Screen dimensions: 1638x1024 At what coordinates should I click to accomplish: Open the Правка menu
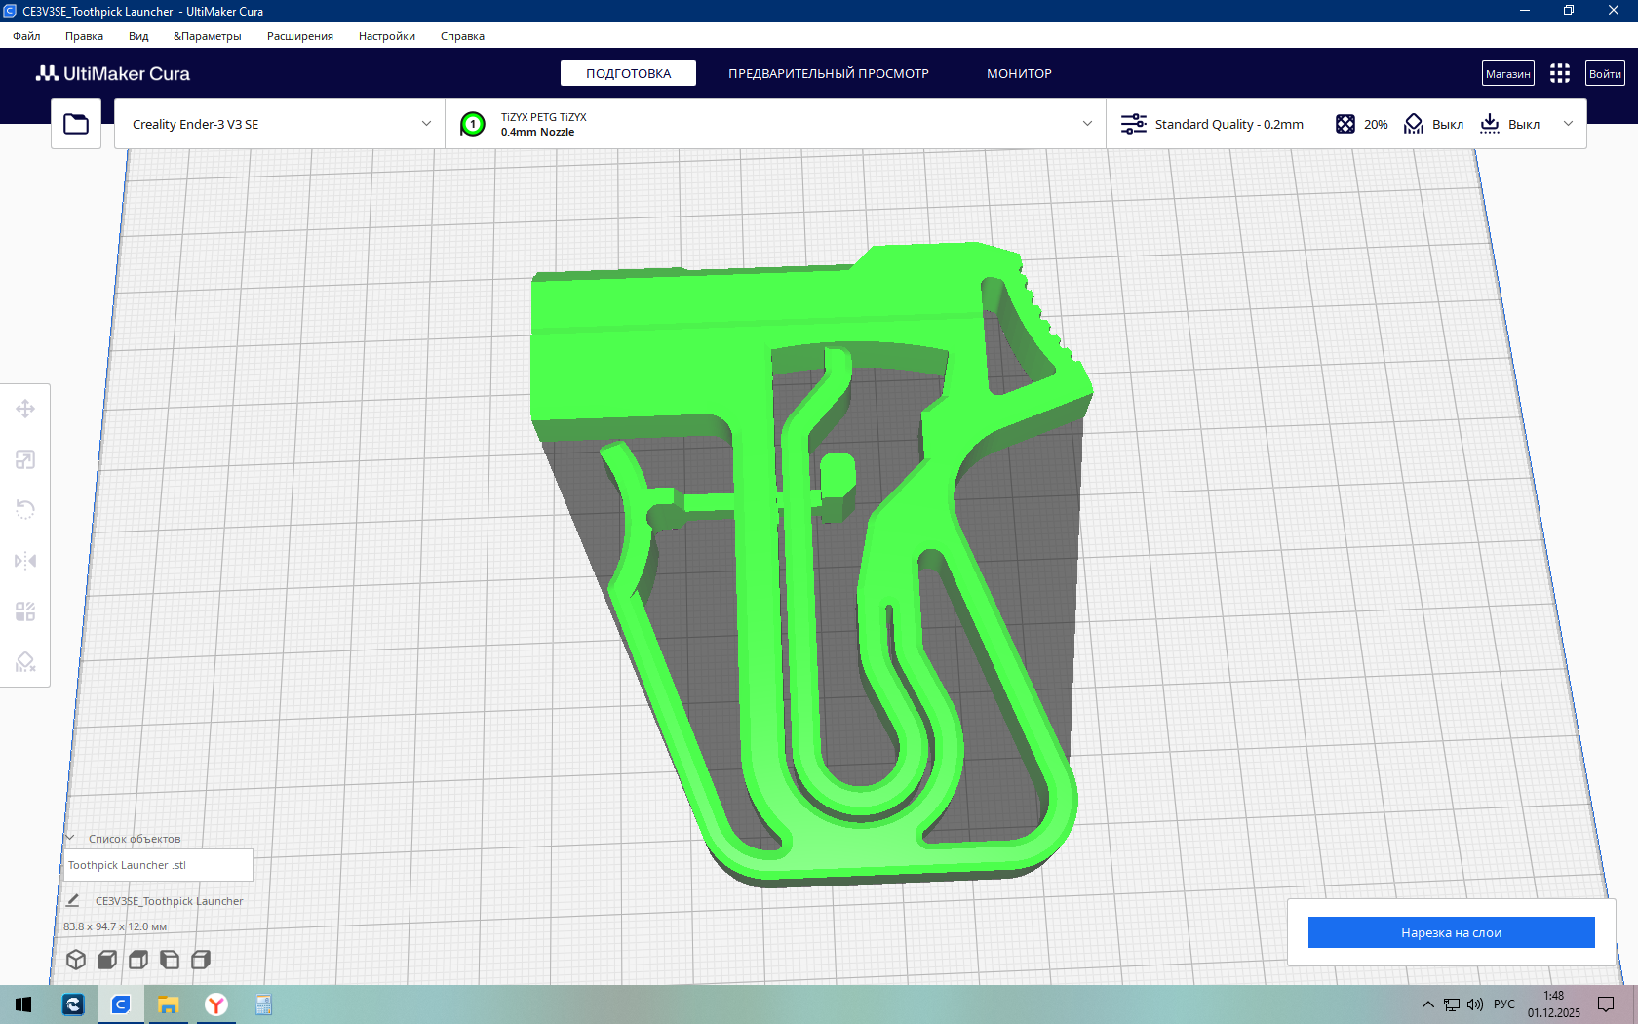click(84, 36)
